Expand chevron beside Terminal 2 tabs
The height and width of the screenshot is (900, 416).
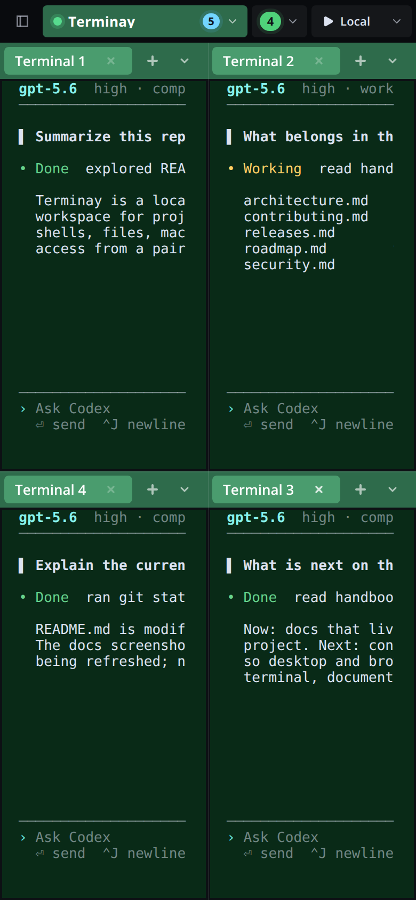click(x=393, y=61)
